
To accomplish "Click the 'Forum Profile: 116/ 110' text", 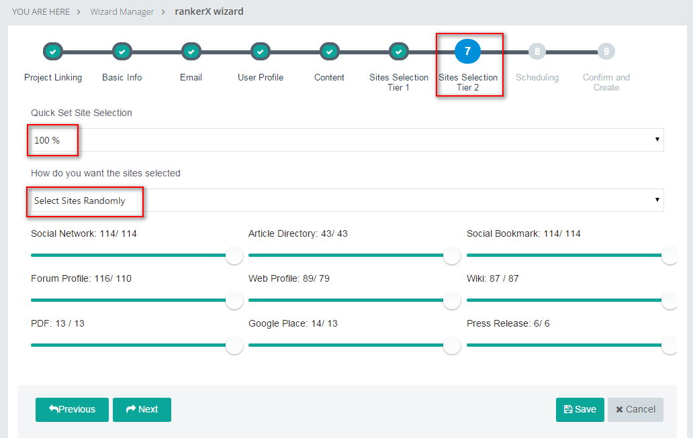I will pyautogui.click(x=81, y=278).
